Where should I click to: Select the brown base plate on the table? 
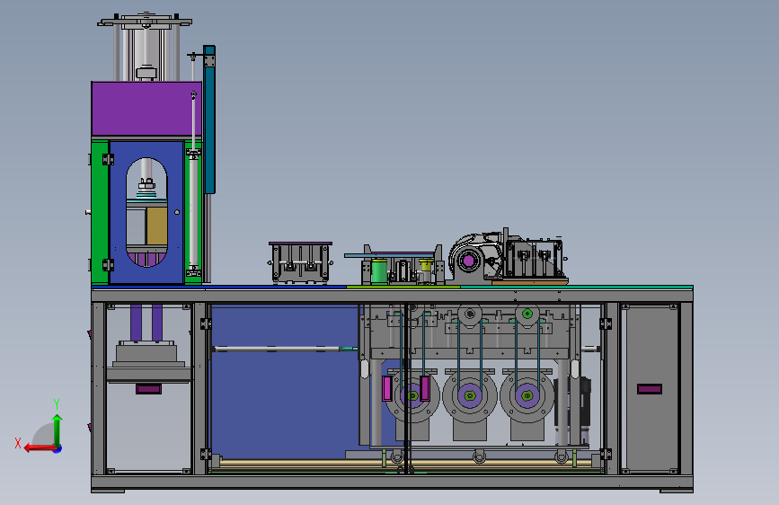(x=530, y=282)
